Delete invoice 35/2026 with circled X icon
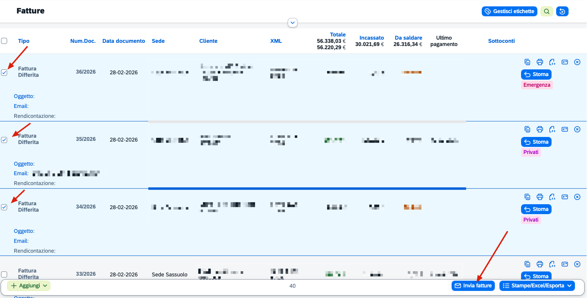 577,129
